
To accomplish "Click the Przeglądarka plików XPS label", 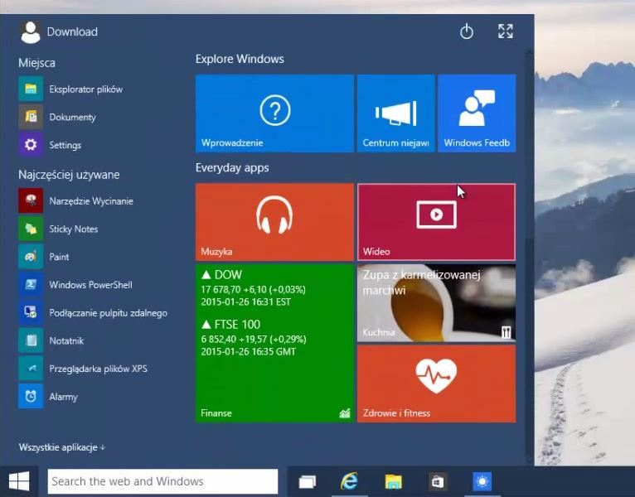I will coord(99,369).
